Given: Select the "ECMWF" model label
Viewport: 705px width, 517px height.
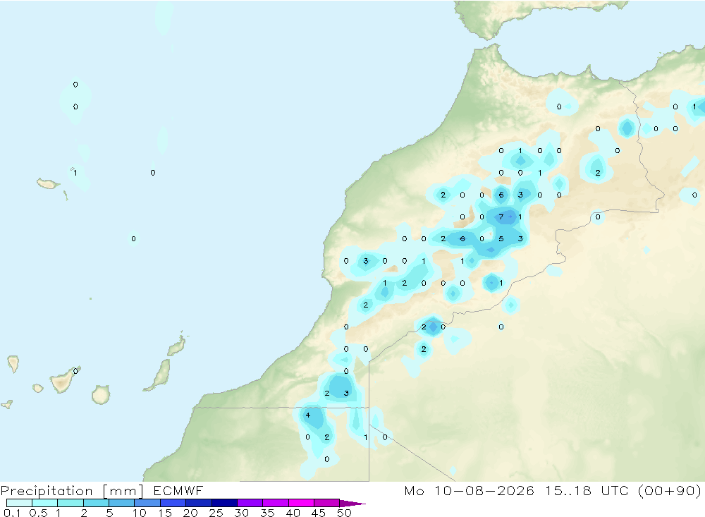Looking at the screenshot, I should (178, 490).
